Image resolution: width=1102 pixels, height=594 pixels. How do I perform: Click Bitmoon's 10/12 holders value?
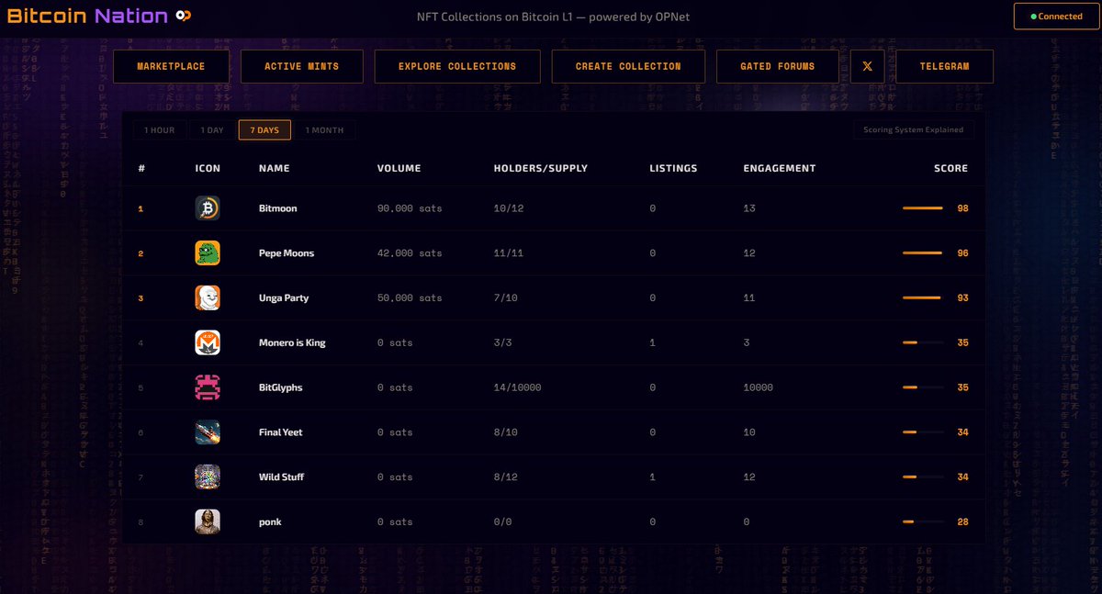[509, 208]
